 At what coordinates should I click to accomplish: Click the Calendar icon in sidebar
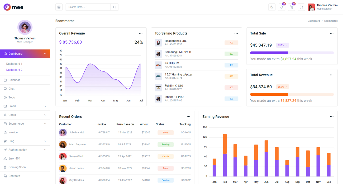[5, 80]
